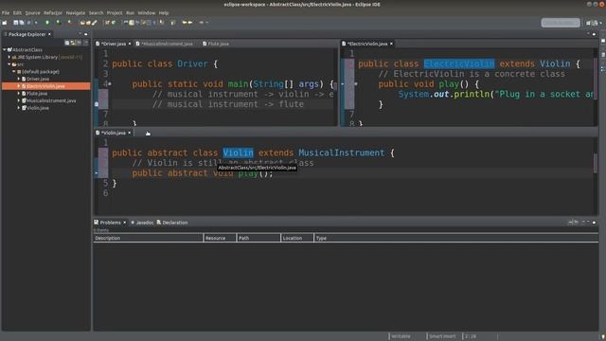Viewport: 606px width, 341px height.
Task: Click the Save All toolbar icon
Action: click(x=22, y=23)
